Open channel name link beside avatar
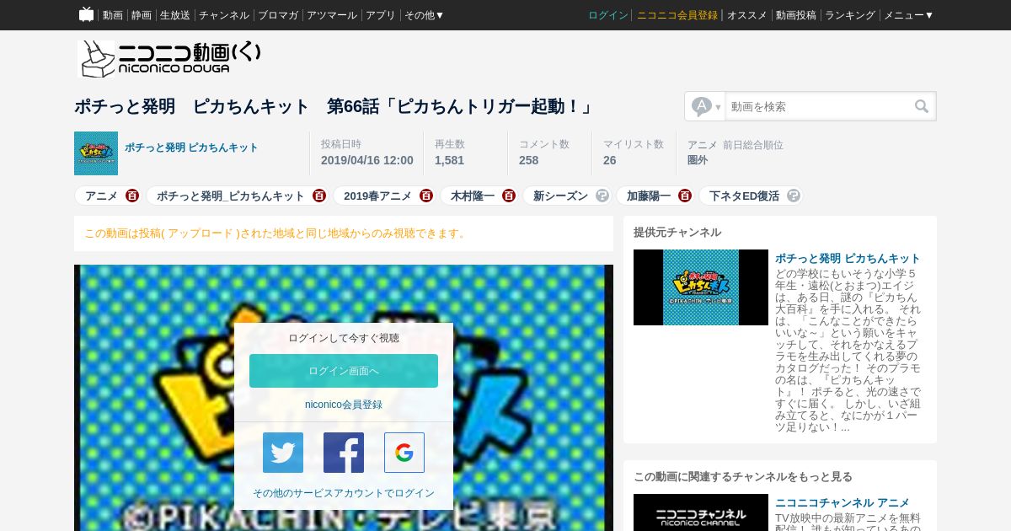Image resolution: width=1011 pixels, height=531 pixels. click(191, 147)
